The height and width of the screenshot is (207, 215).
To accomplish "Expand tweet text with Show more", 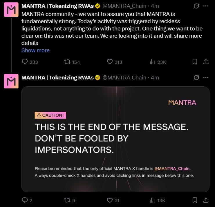I will click(x=35, y=50).
